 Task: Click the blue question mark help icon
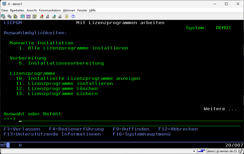pyautogui.click(x=73, y=16)
